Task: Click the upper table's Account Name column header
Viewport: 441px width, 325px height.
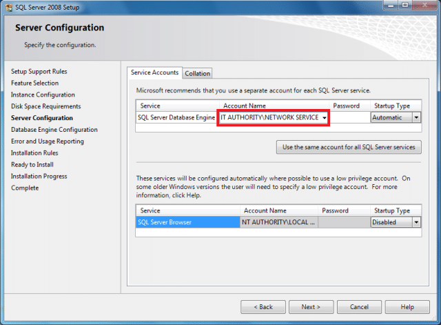Action: point(274,106)
